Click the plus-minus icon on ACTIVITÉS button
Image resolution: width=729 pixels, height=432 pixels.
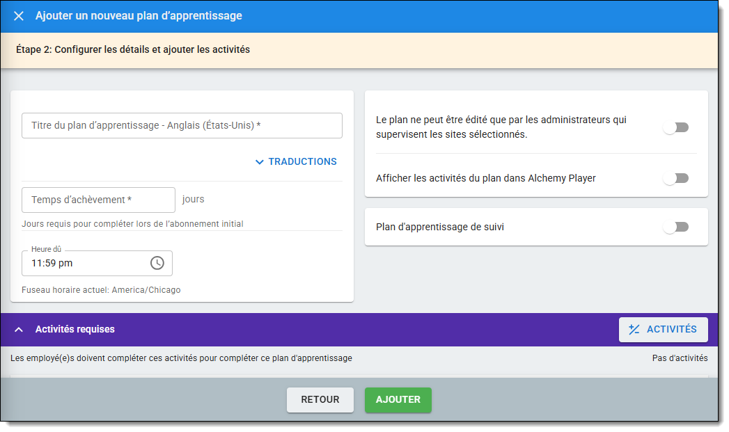[x=634, y=330]
